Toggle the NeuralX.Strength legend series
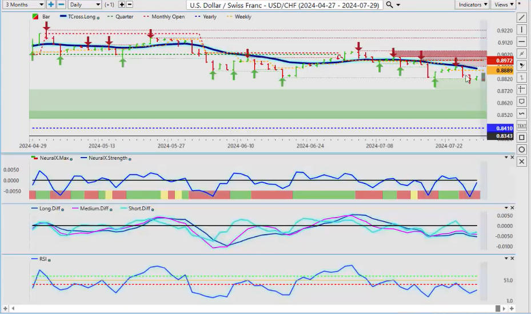The width and height of the screenshot is (531, 314). tap(107, 158)
